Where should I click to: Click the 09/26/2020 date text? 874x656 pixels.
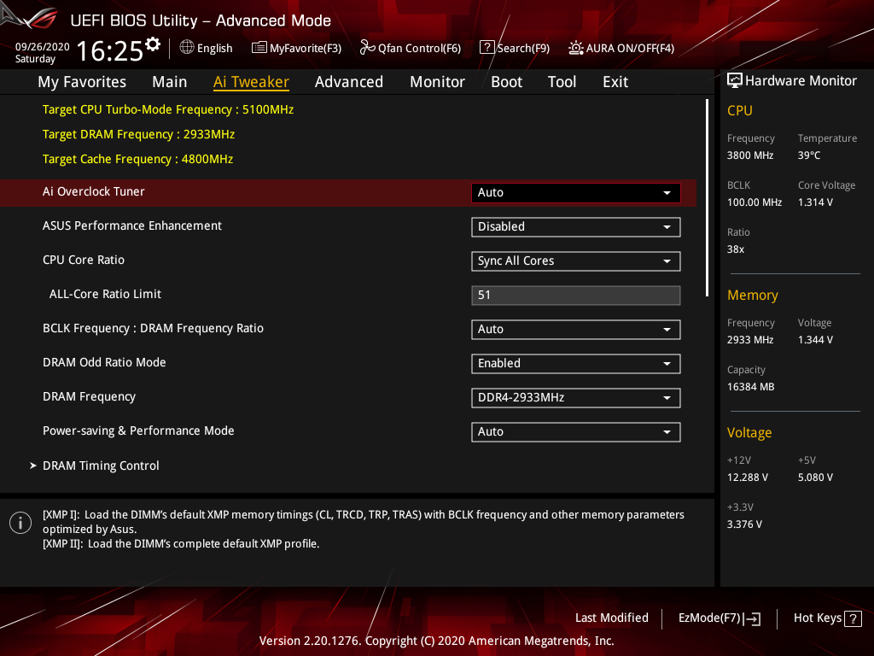[43, 47]
